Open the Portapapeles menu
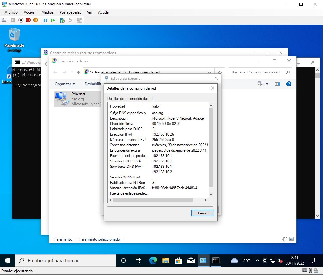 70,12
